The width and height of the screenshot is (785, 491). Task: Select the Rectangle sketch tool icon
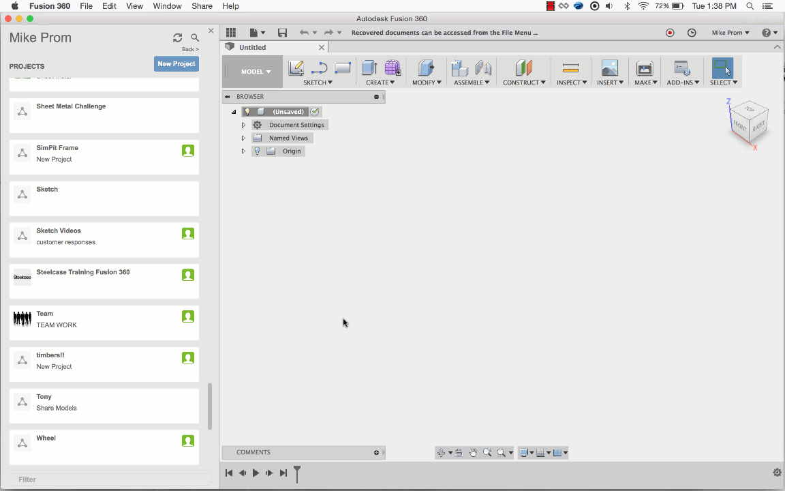tap(343, 68)
